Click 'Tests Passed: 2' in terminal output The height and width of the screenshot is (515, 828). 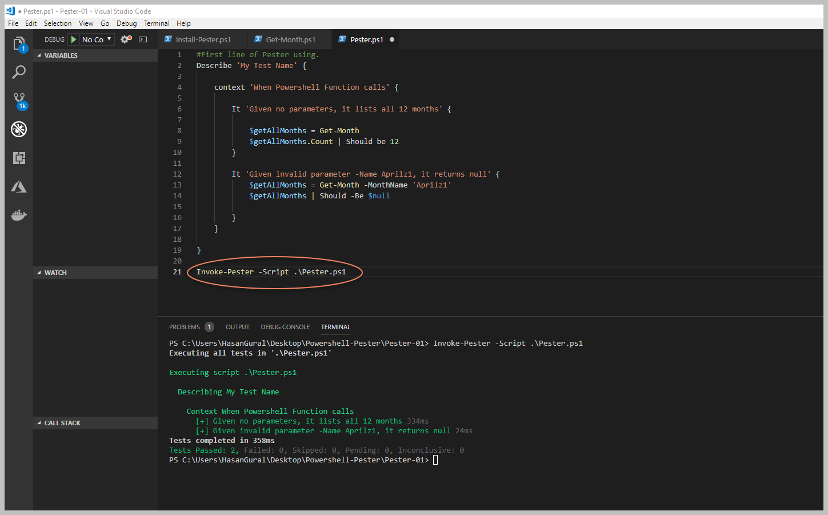(203, 450)
